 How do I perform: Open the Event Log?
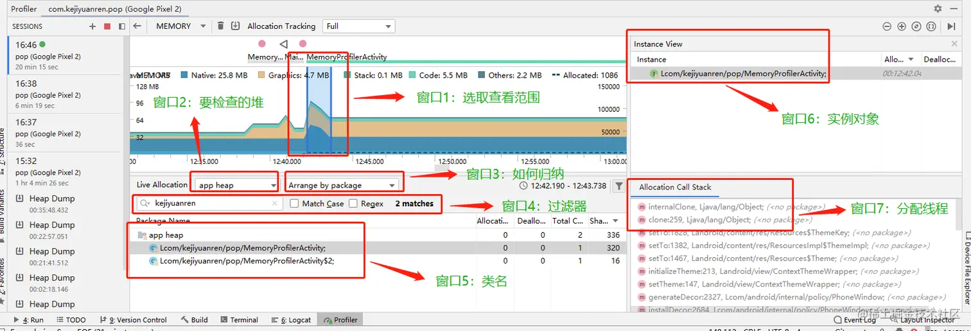point(854,319)
